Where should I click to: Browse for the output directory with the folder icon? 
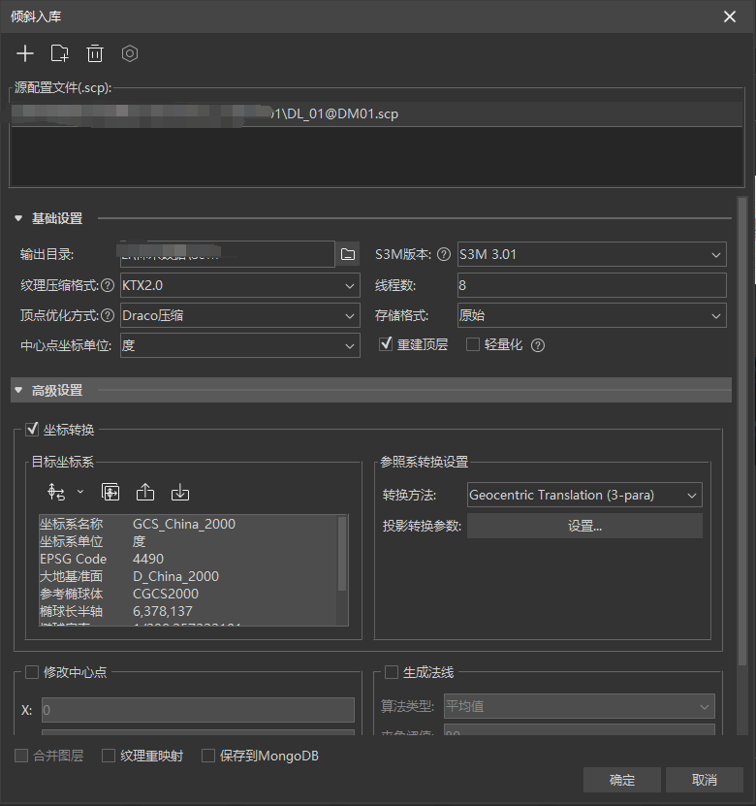[348, 255]
